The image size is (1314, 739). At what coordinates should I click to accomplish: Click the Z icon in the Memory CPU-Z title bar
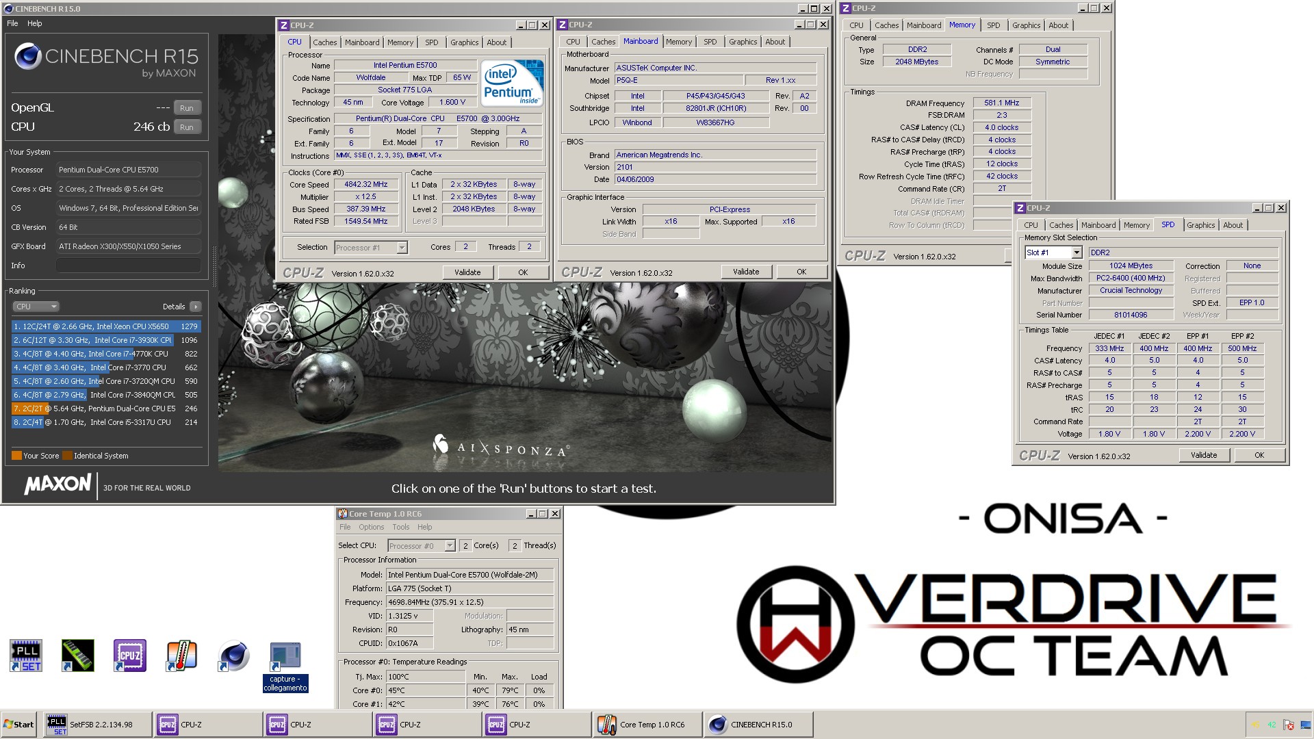click(x=846, y=8)
